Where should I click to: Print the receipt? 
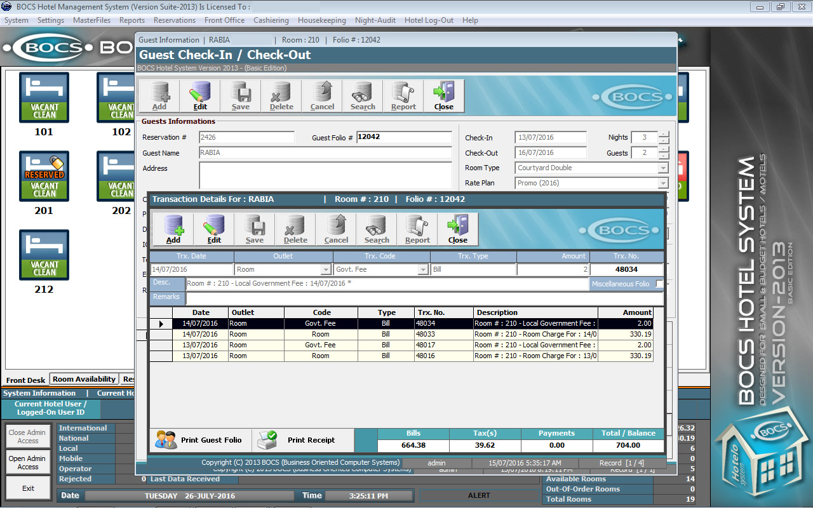pyautogui.click(x=303, y=439)
